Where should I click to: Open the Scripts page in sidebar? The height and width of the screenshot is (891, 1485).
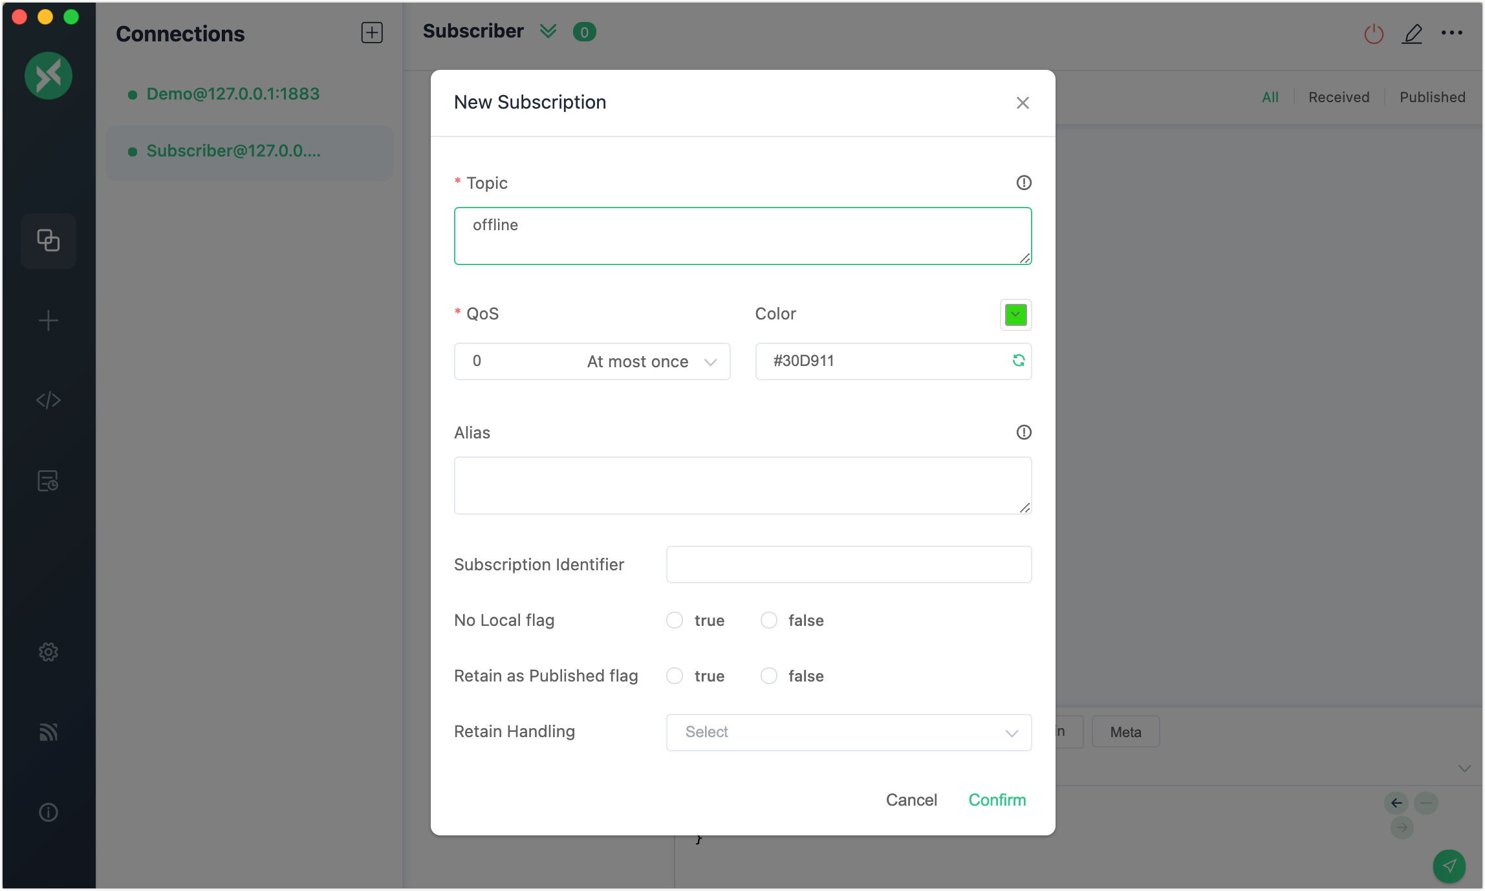(49, 400)
